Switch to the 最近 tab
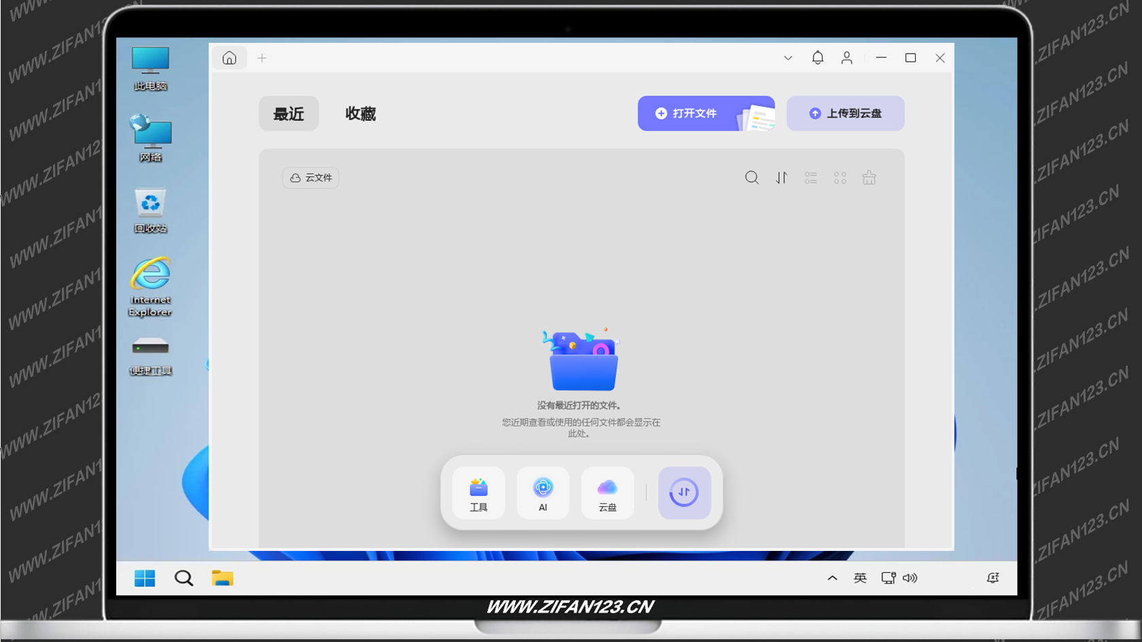The height and width of the screenshot is (642, 1142). pos(288,113)
